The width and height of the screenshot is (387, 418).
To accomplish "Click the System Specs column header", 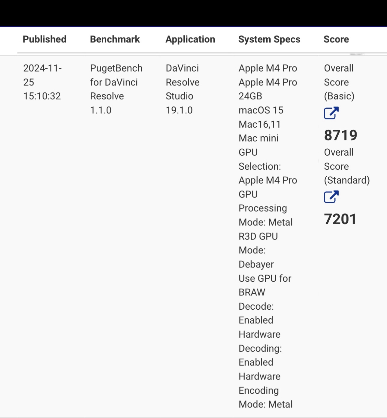I will pyautogui.click(x=269, y=39).
